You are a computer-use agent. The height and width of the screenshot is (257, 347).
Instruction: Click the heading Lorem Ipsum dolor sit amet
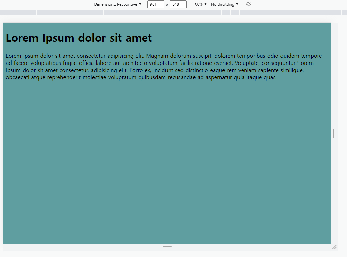pyautogui.click(x=79, y=38)
